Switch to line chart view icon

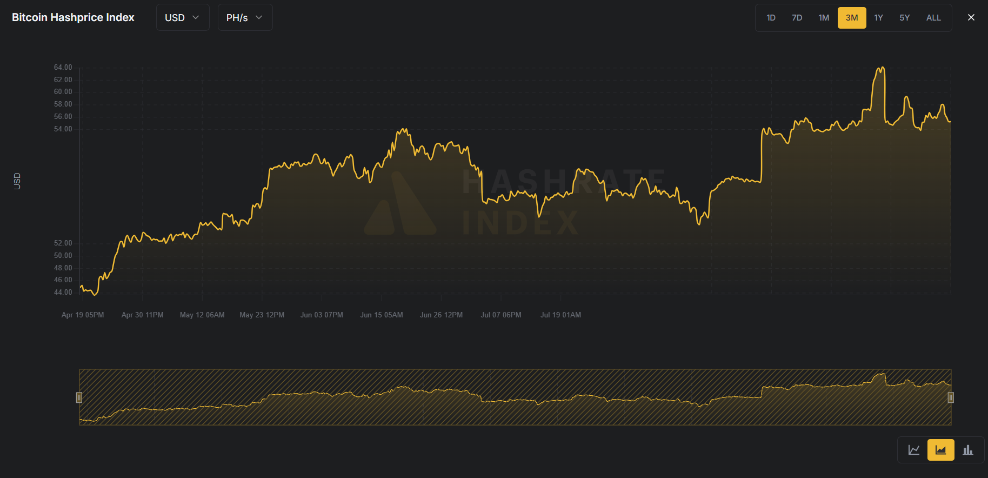pos(914,450)
